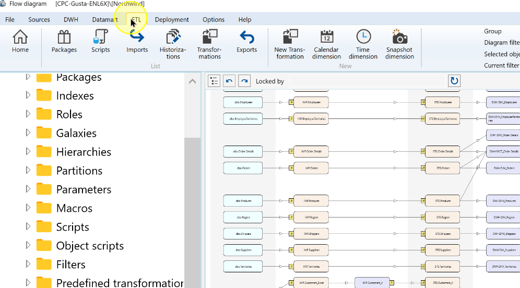Expand the Galaxies folder
Viewport: 520px width, 288px height.
tap(28, 133)
